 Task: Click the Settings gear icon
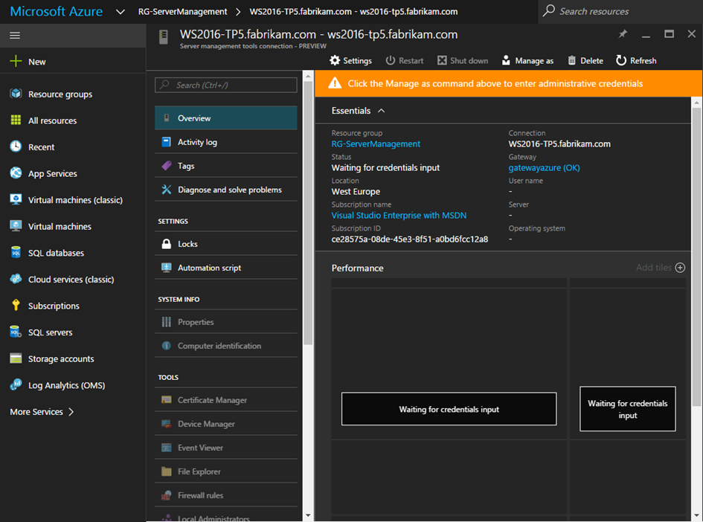click(x=335, y=60)
